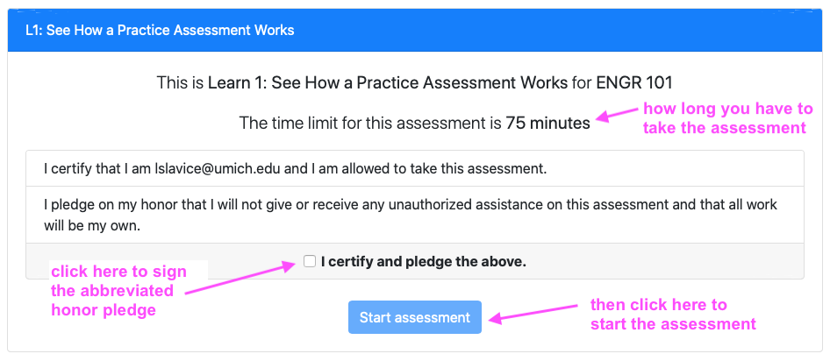Click the bold Learn 1 assessment title text

pos(388,82)
